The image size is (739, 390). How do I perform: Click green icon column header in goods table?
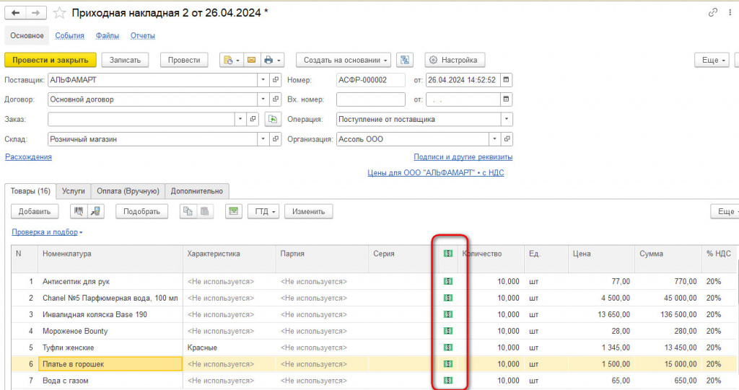pos(447,254)
